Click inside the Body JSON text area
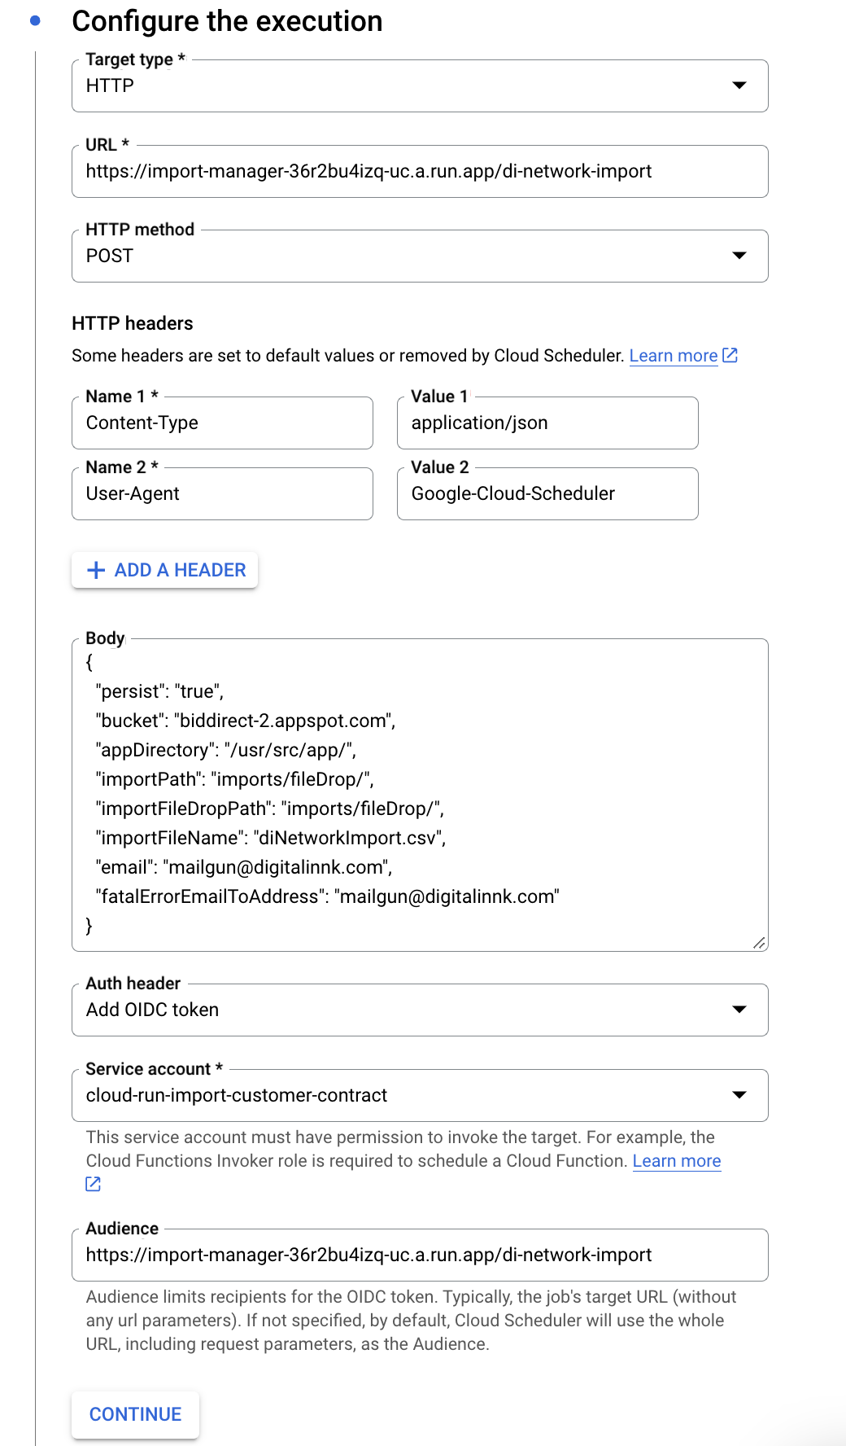 click(420, 795)
